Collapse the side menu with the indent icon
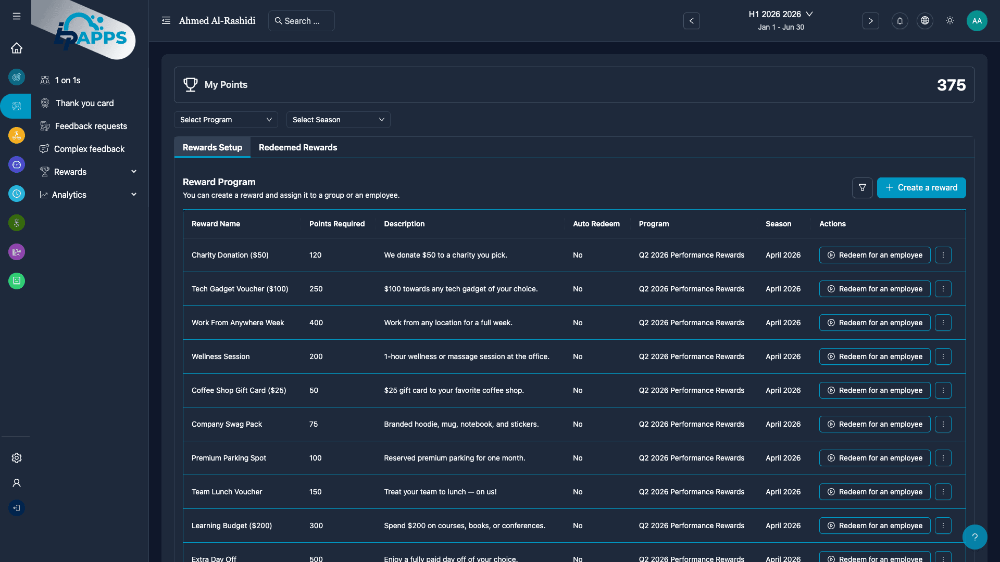1000x562 pixels. click(x=166, y=21)
